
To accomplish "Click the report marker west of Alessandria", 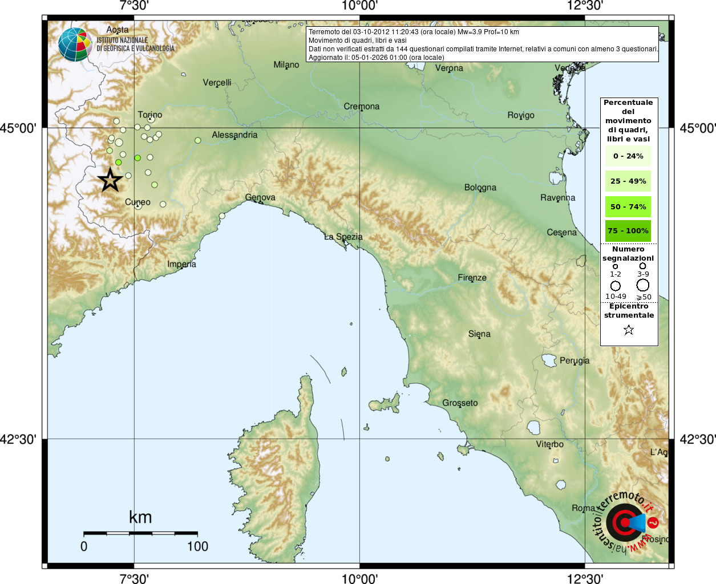I will [x=198, y=140].
